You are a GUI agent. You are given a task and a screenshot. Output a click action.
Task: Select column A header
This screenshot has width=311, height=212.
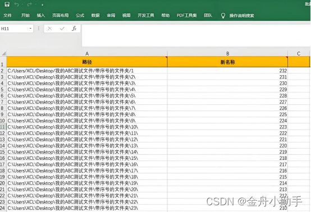pyautogui.click(x=87, y=53)
